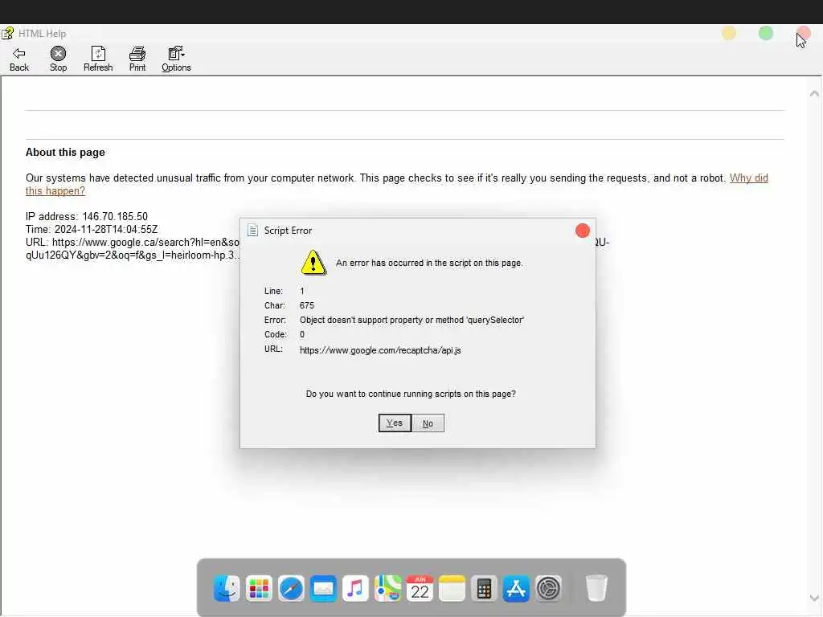Open Music from the dock
Viewport: 823px width, 617px height.
pyautogui.click(x=355, y=588)
